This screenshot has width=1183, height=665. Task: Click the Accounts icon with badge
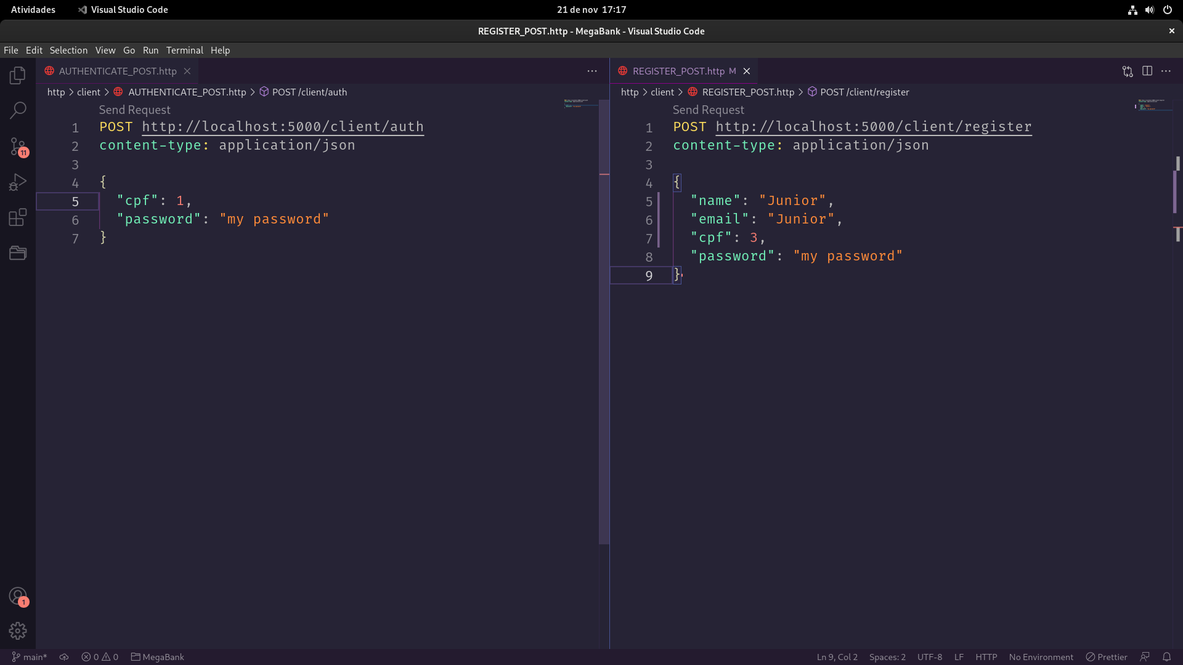coord(18,596)
